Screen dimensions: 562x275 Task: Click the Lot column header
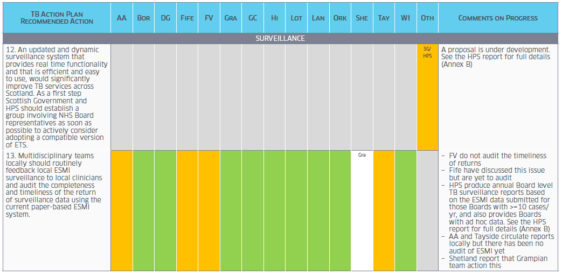point(296,18)
